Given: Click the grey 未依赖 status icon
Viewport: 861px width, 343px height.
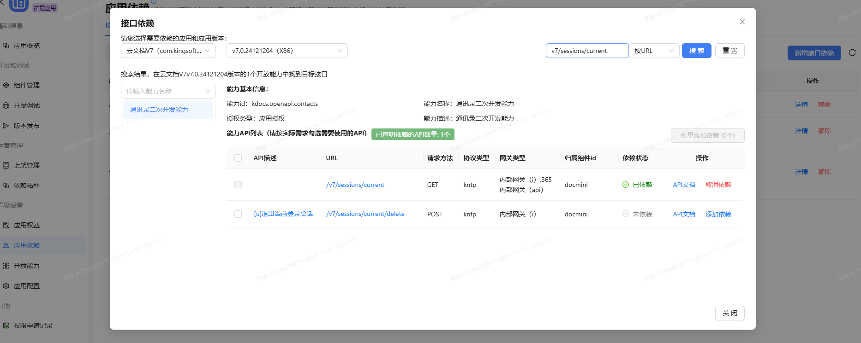Looking at the screenshot, I should tap(626, 214).
